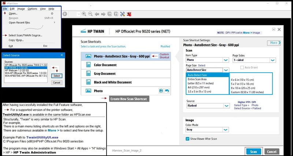Screen dimensions: 293x156
Task: Click Select button in Select Source dialog
Action: tap(57, 76)
